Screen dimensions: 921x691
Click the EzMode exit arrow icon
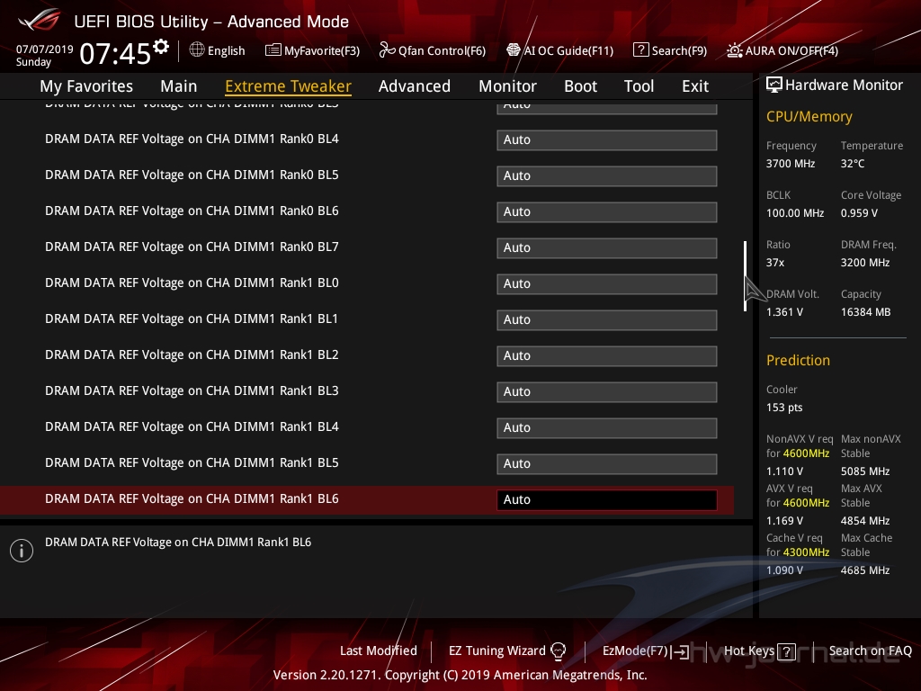click(682, 651)
